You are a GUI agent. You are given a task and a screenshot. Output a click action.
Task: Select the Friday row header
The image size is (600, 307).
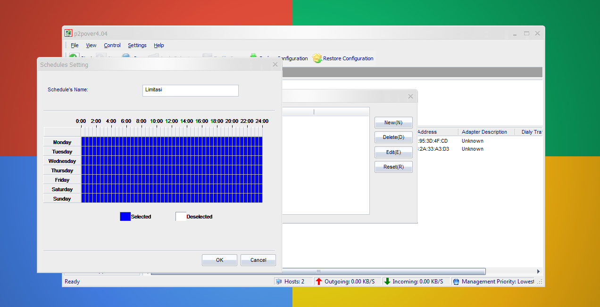(62, 179)
